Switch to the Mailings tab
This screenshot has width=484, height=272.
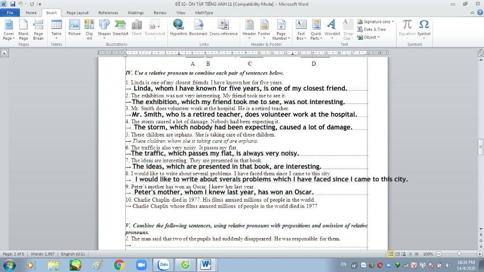click(x=136, y=13)
